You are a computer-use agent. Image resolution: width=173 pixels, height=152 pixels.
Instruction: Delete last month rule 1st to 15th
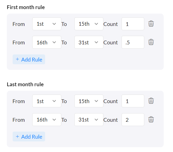(151, 101)
